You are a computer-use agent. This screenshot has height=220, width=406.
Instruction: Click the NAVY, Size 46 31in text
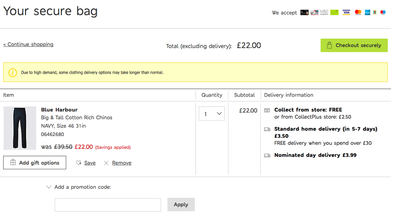63,126
